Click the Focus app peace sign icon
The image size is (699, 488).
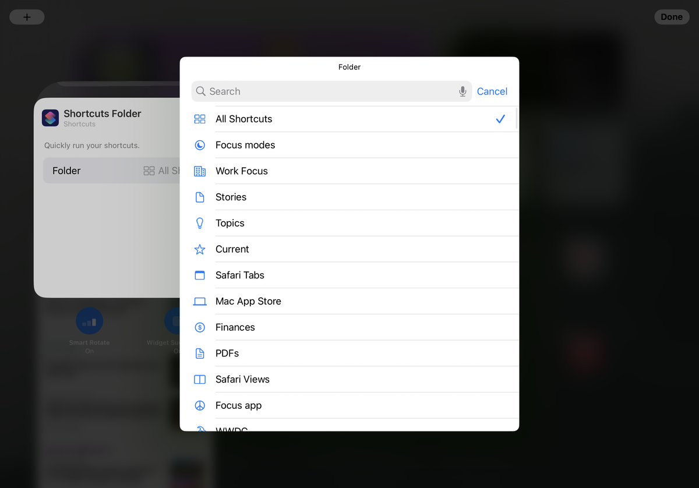pyautogui.click(x=200, y=405)
